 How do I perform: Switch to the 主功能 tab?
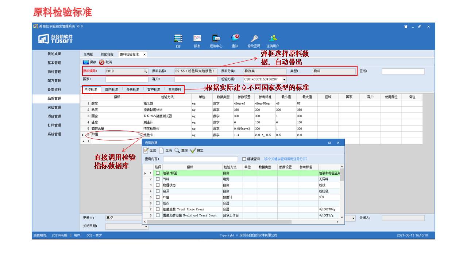point(88,54)
